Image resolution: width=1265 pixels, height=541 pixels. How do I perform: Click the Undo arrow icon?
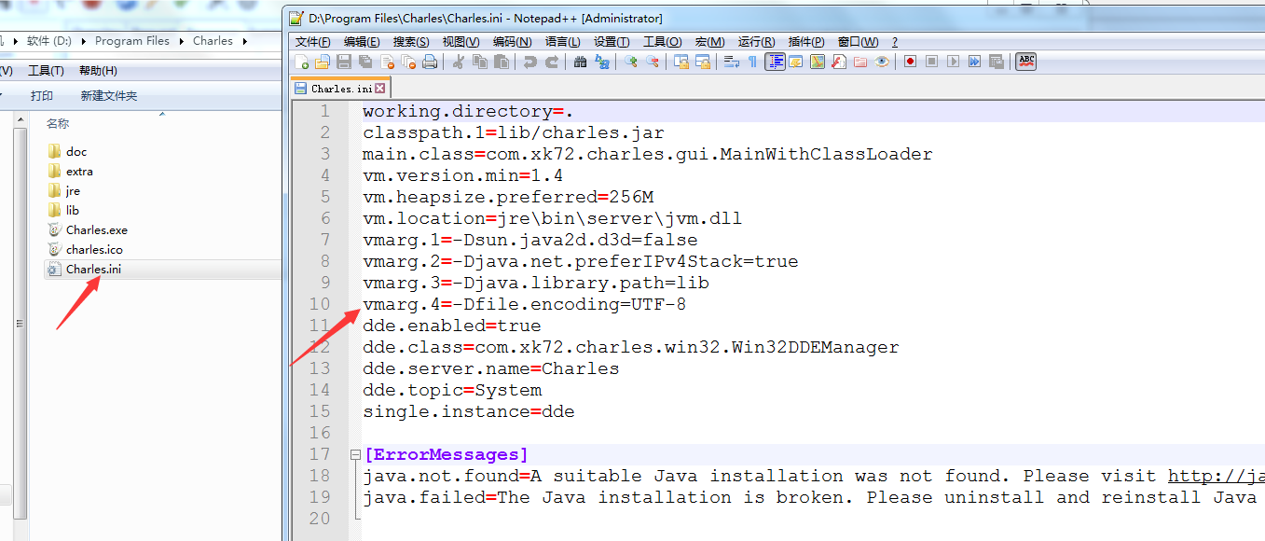click(x=530, y=62)
